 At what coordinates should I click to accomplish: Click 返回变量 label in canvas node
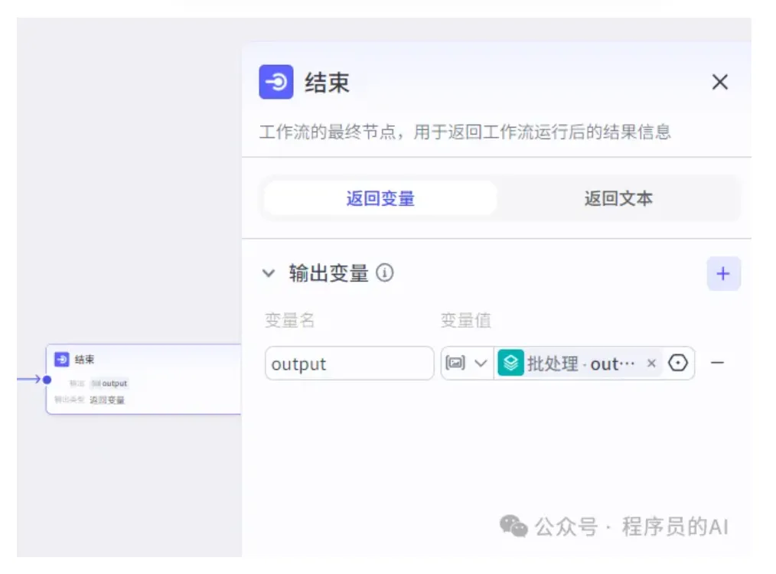click(x=107, y=400)
